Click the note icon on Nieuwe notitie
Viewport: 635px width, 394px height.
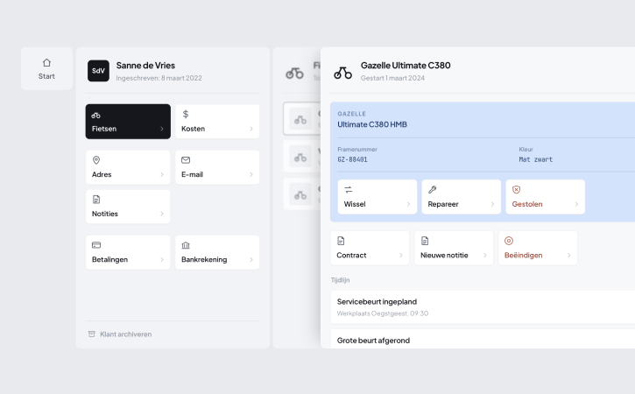tap(425, 241)
